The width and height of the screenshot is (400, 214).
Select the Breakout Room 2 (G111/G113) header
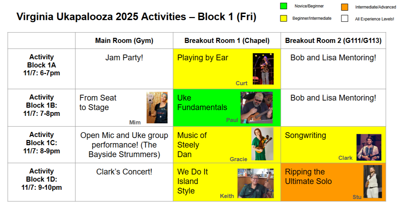(333, 41)
